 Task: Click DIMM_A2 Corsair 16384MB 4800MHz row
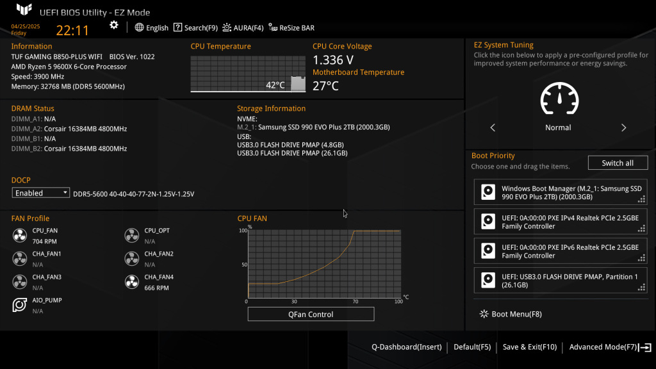pyautogui.click(x=69, y=129)
